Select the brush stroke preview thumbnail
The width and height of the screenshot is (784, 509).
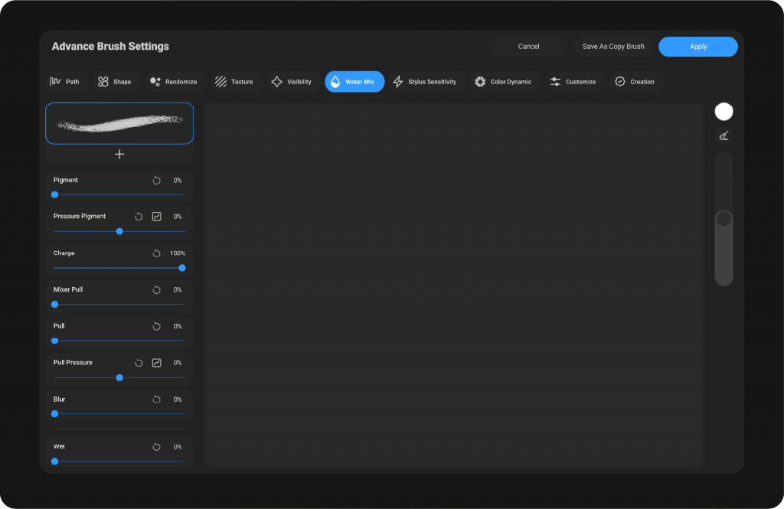[119, 123]
